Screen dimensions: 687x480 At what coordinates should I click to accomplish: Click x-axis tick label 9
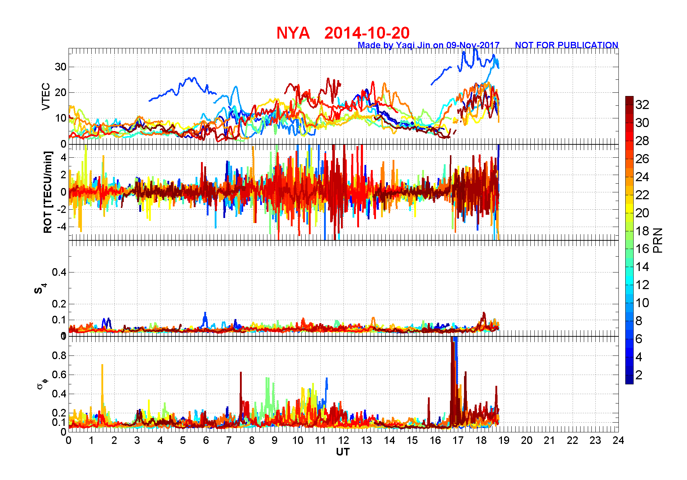point(275,440)
